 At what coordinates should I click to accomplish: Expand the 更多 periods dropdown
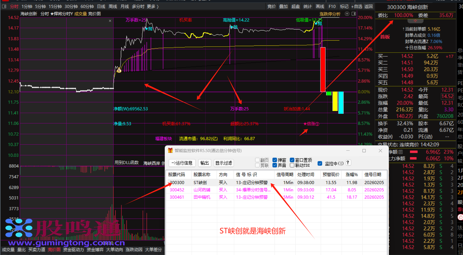153,6
